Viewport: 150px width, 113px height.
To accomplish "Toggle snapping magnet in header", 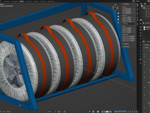I will 59,112.
